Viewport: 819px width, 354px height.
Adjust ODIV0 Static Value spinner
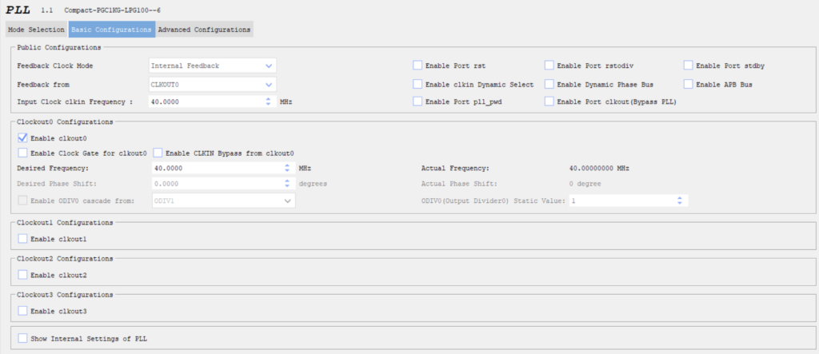tap(680, 201)
